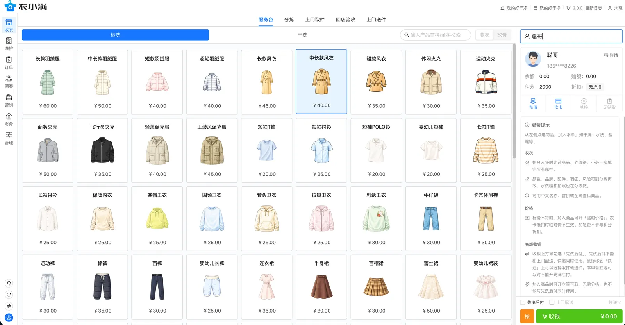Image resolution: width=625 pixels, height=325 pixels.
Task: Toggle to 改价 mode
Action: tap(502, 35)
